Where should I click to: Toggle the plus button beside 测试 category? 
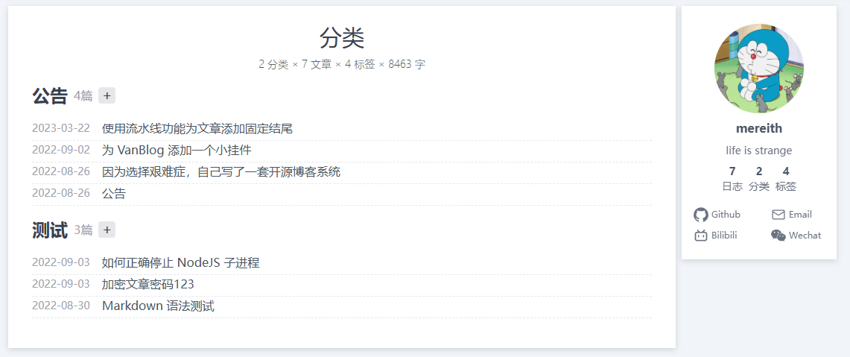(107, 230)
